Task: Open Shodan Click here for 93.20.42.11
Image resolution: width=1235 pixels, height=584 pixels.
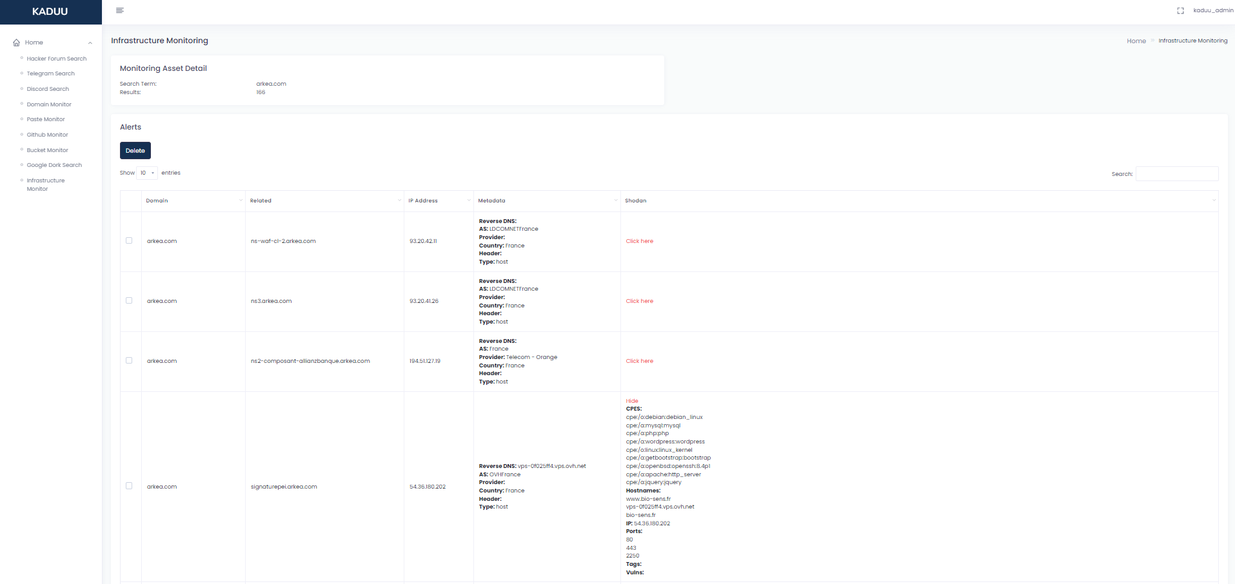Action: (639, 241)
